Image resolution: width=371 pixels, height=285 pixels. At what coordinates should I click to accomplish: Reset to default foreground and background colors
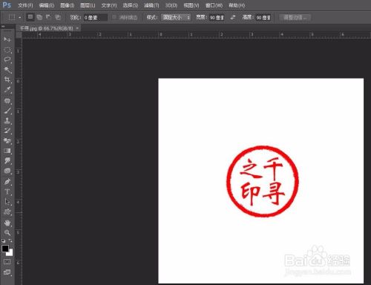point(4,240)
